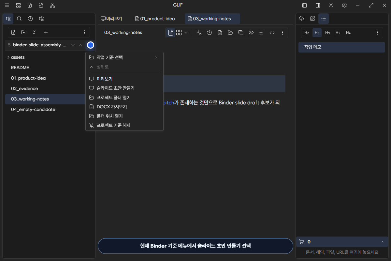This screenshot has width=391, height=261.
Task: Toggle light/dark theme sun icon
Action: [x=331, y=5]
